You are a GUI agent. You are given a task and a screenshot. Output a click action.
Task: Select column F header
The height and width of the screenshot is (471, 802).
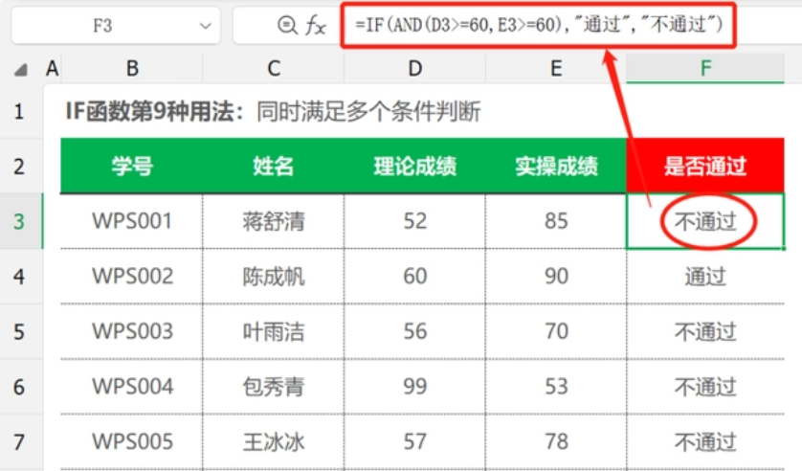tap(705, 69)
